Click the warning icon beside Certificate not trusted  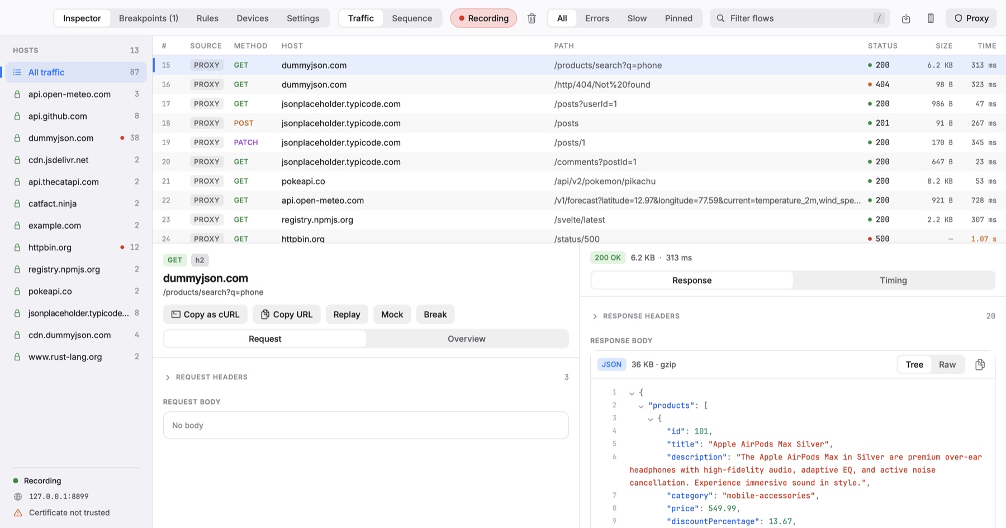[x=18, y=513]
